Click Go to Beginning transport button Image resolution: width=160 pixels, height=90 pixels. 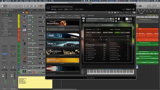pyautogui.click(x=33, y=6)
